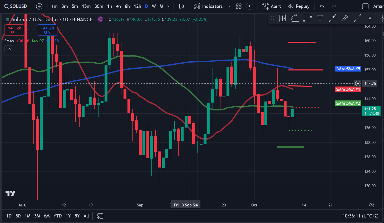Image resolution: width=384 pixels, height=223 pixels.
Task: Select the trend line tool
Action: pyautogui.click(x=357, y=18)
